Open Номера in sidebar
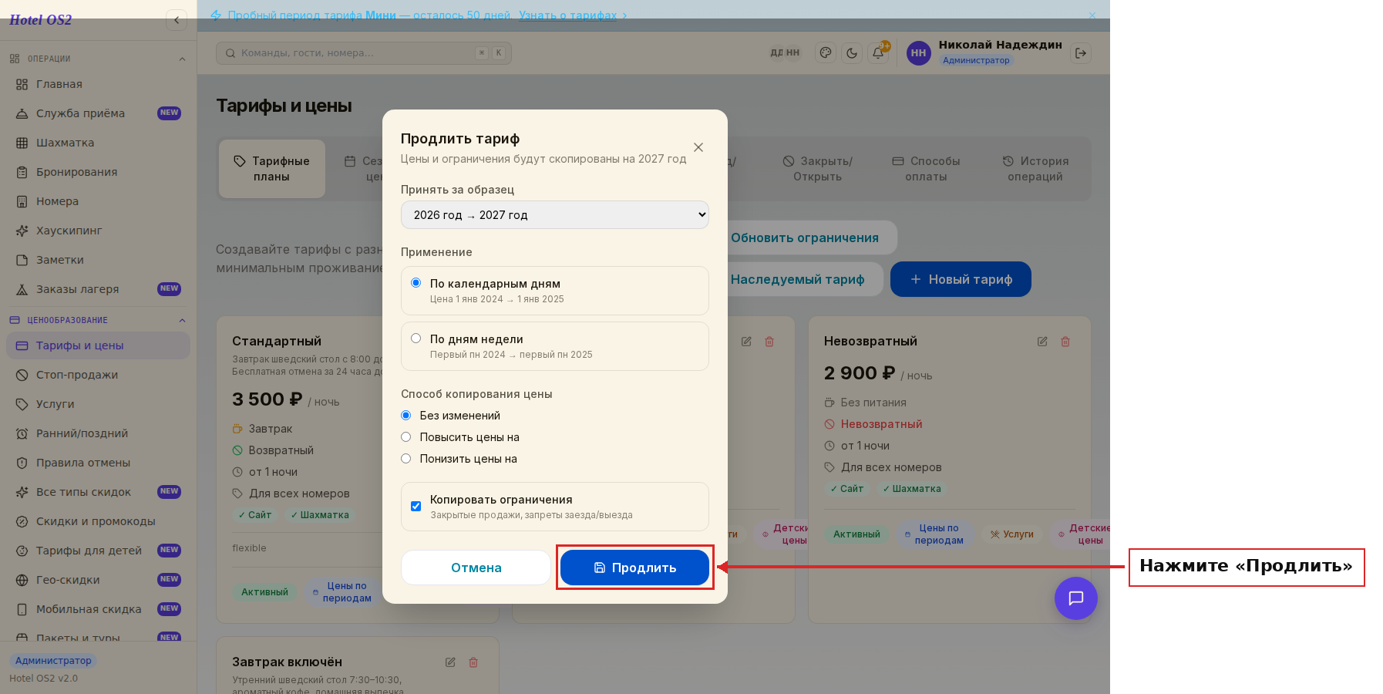 (x=98, y=201)
